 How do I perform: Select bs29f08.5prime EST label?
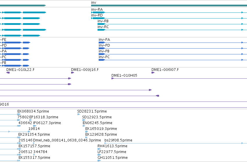point(118,140)
